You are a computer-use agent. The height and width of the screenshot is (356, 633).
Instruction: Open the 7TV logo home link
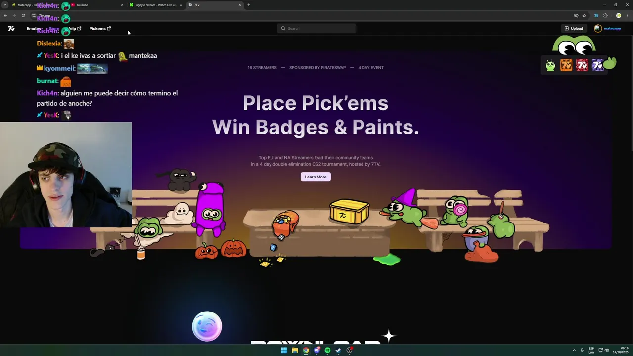pos(11,28)
